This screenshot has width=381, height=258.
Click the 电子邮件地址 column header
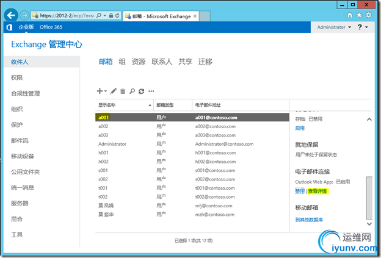point(241,105)
